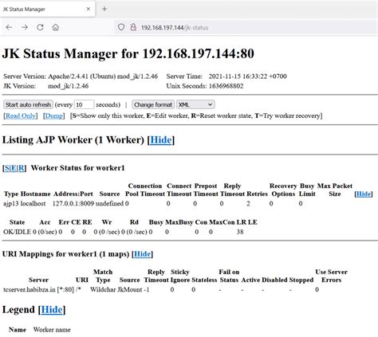Open the Read Only link
Screen dimensions: 378x337
point(21,116)
